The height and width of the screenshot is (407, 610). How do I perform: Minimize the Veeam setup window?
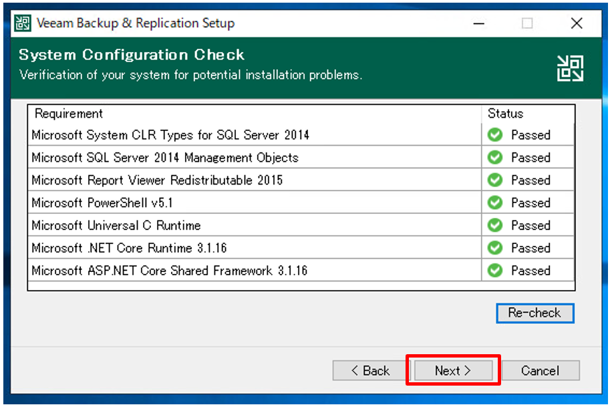click(x=479, y=23)
